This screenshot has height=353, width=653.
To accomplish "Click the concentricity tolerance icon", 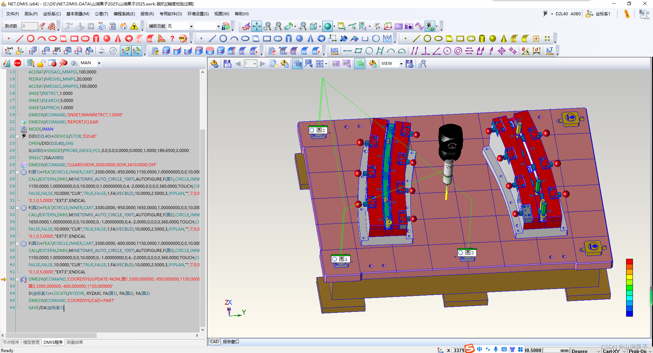I will [x=458, y=51].
